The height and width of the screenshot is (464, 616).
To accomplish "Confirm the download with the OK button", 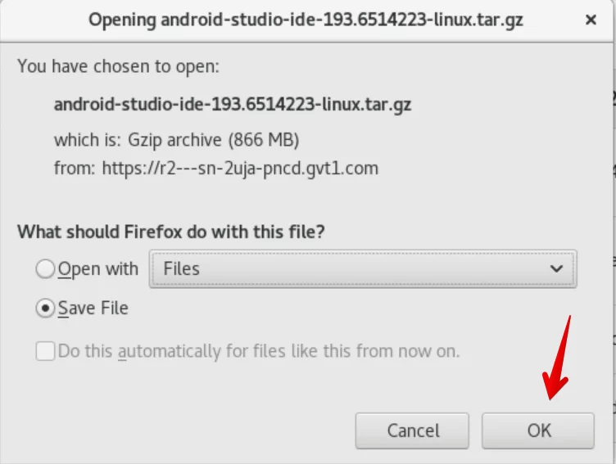I will tap(538, 430).
